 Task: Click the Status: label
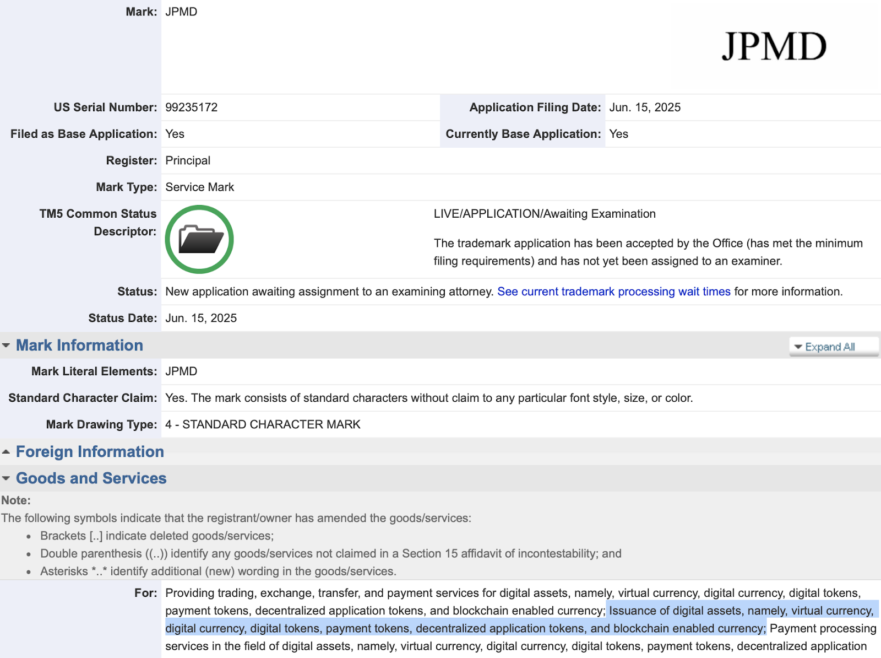tap(137, 292)
